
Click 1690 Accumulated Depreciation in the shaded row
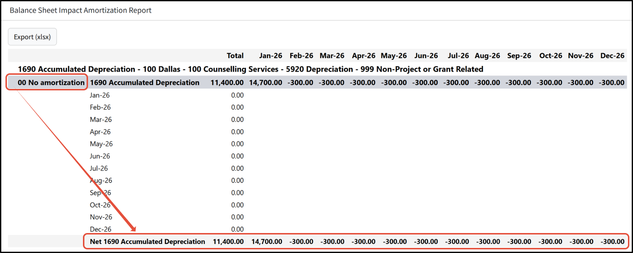[x=145, y=82]
